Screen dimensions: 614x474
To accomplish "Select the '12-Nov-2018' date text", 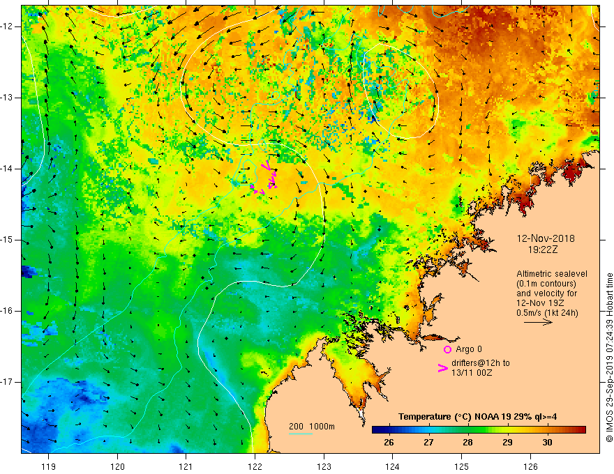I will click(x=546, y=238).
